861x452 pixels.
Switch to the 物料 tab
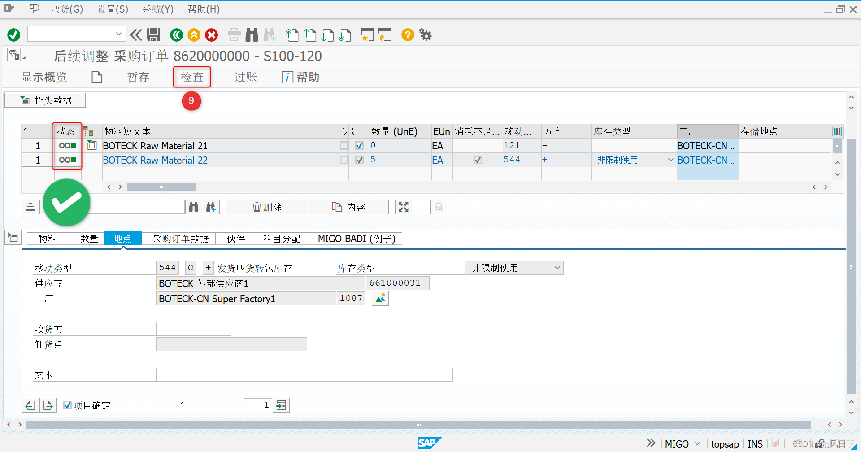[x=48, y=239]
